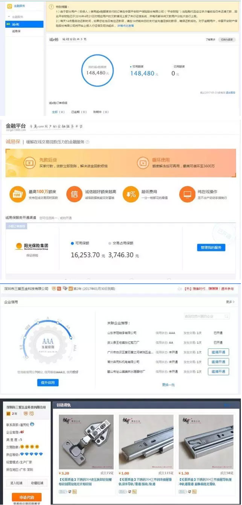Click the 超低费用 percent icon

[x=131, y=194]
